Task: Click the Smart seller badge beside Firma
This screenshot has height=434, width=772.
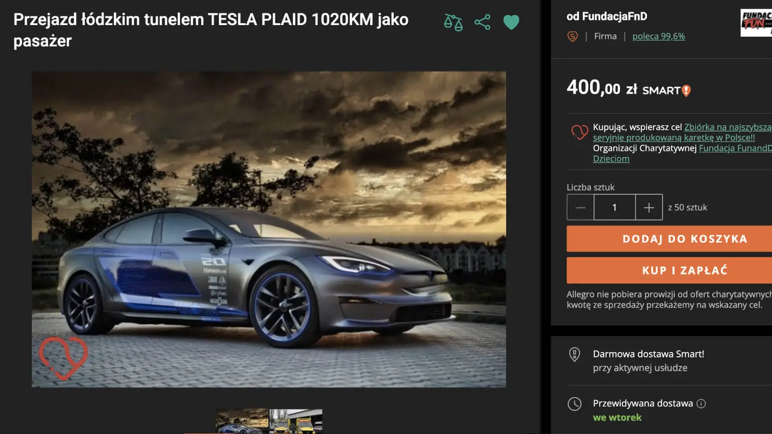Action: (x=572, y=37)
